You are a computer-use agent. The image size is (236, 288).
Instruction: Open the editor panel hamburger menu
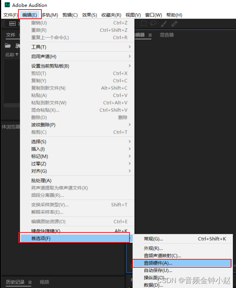tap(150, 35)
